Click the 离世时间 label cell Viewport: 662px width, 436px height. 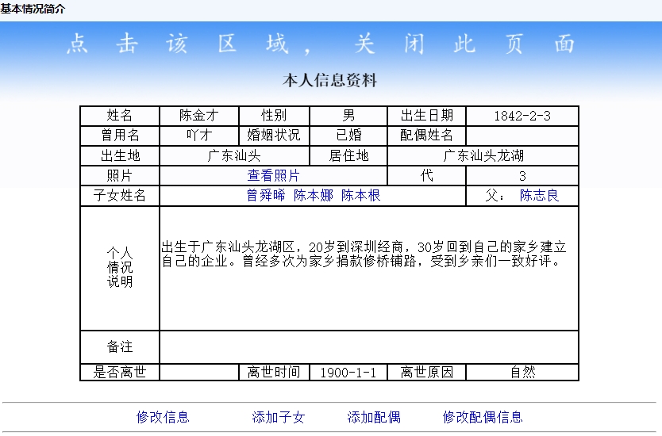coord(274,373)
